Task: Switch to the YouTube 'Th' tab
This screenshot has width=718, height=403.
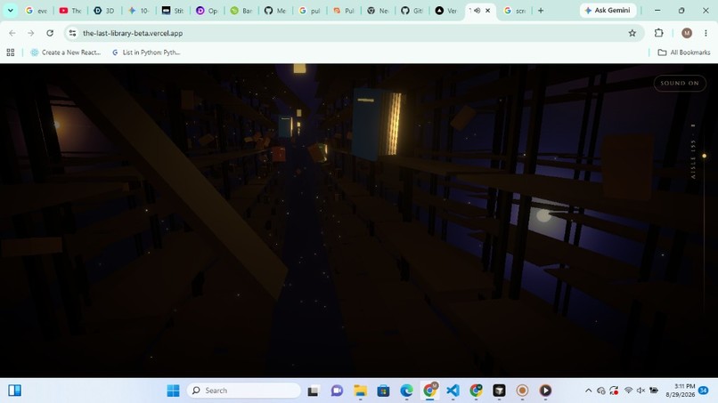Action: click(70, 10)
